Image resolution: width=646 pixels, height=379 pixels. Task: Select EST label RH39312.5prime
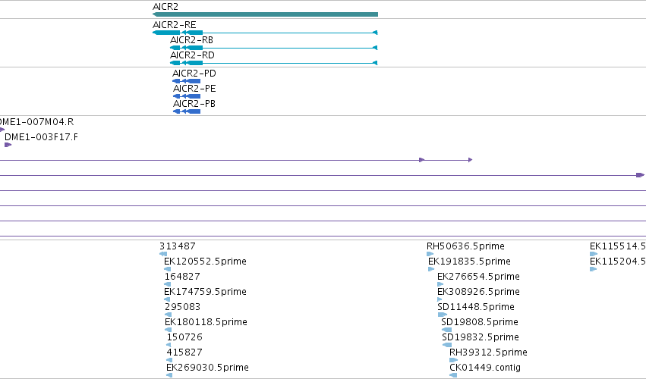click(x=488, y=352)
